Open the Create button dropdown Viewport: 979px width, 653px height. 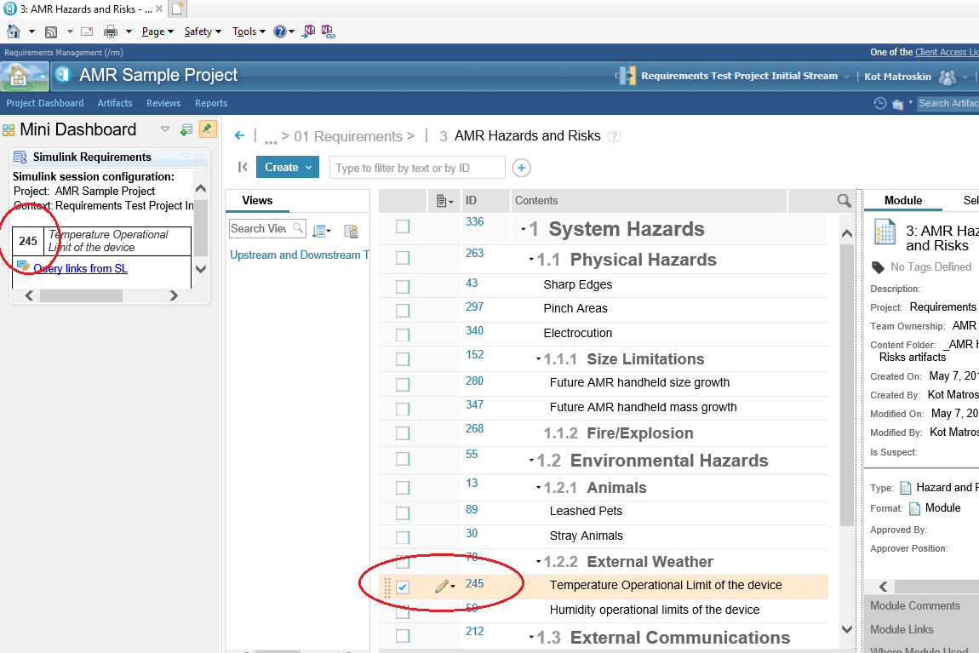(x=308, y=168)
